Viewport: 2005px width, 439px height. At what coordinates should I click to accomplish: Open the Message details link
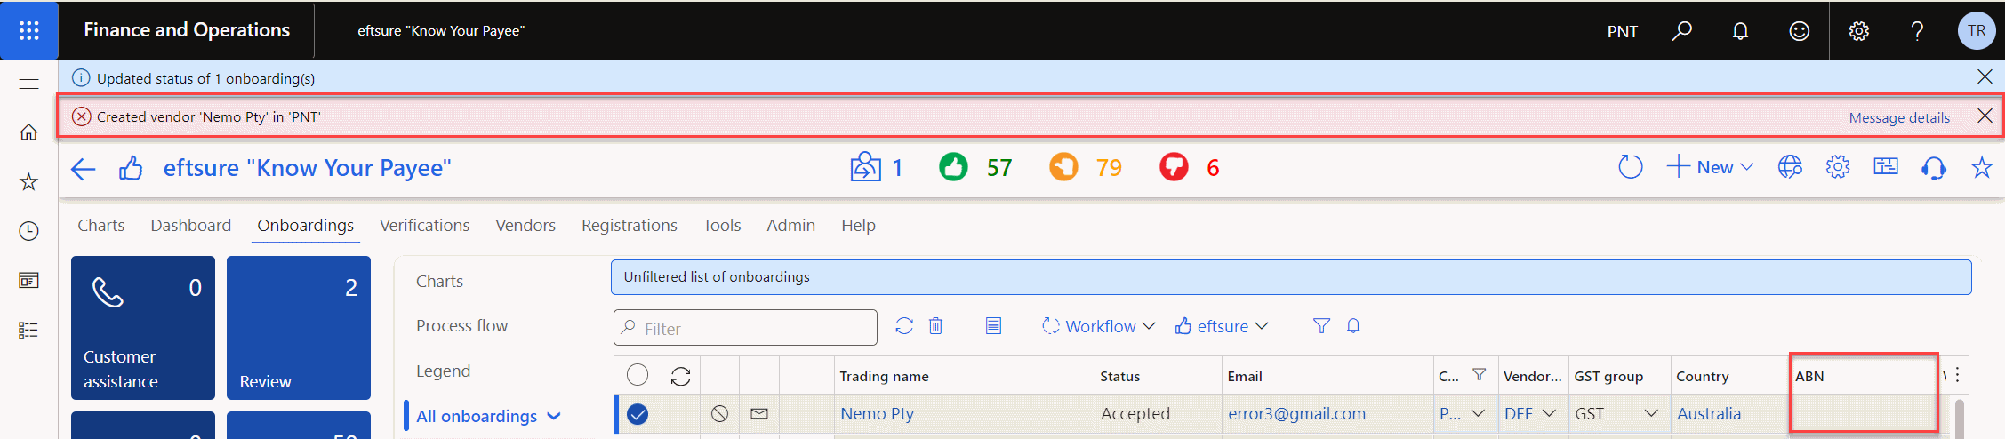pyautogui.click(x=1899, y=117)
